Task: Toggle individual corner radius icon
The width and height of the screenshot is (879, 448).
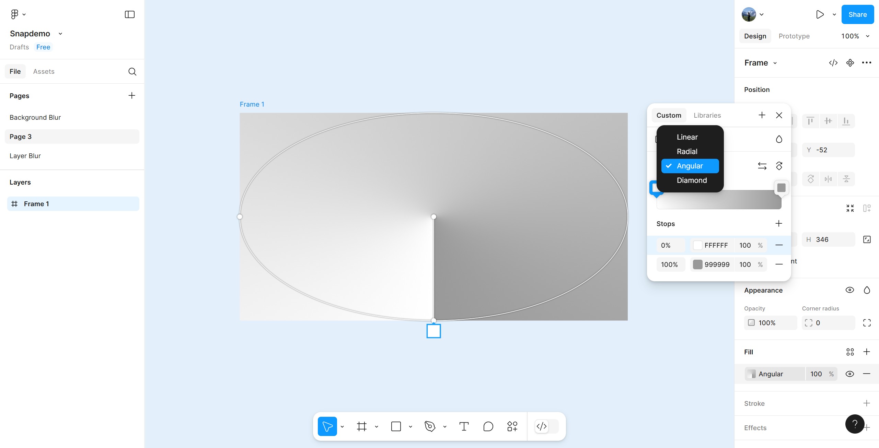Action: point(867,323)
